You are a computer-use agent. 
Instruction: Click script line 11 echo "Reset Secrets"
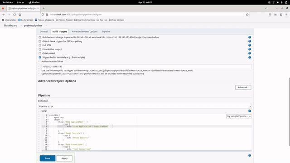click(x=77, y=138)
